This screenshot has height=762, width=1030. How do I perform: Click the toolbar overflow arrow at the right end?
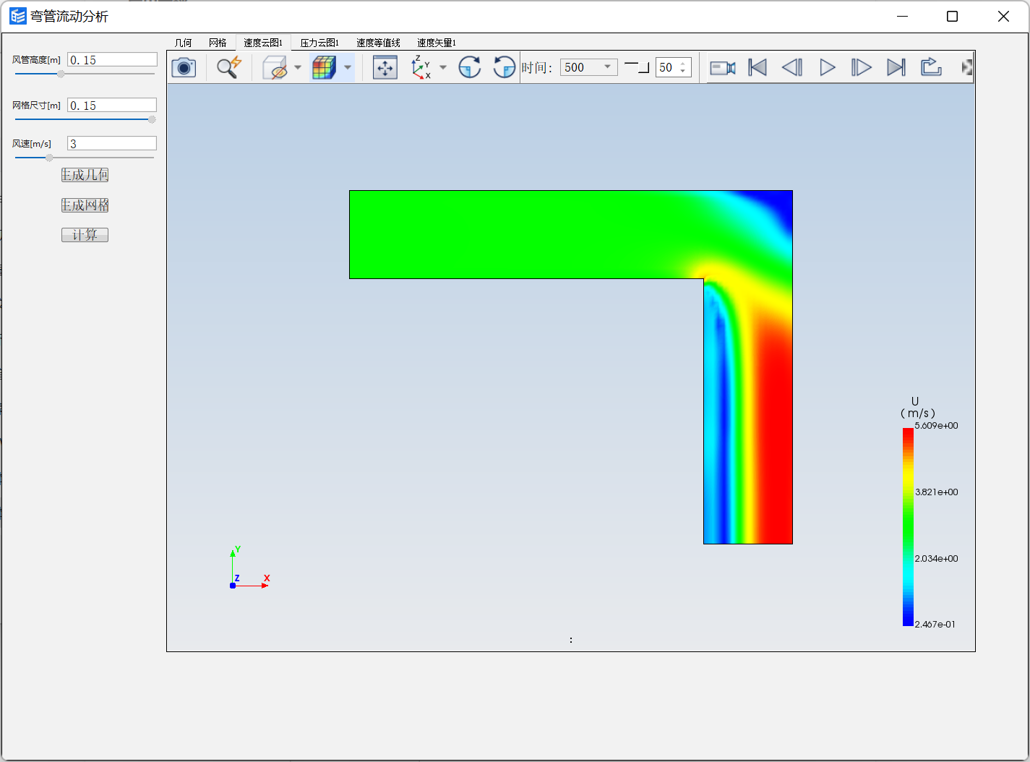967,68
